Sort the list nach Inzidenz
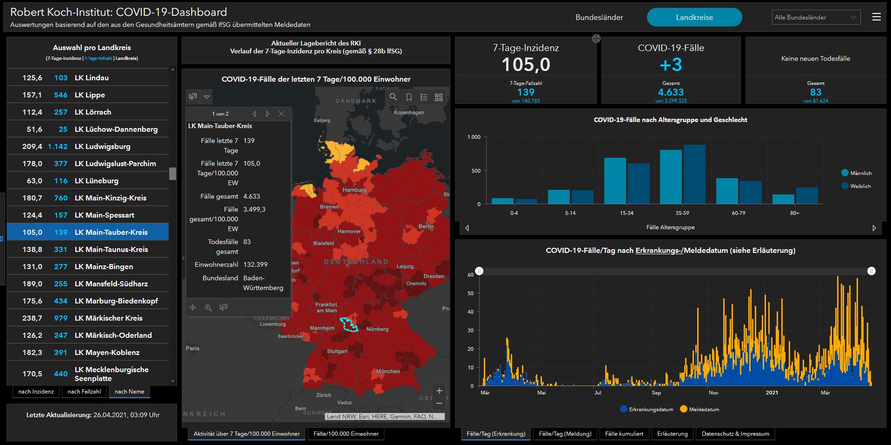 [x=36, y=392]
